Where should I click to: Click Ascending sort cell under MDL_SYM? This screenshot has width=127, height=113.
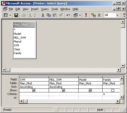(64, 87)
